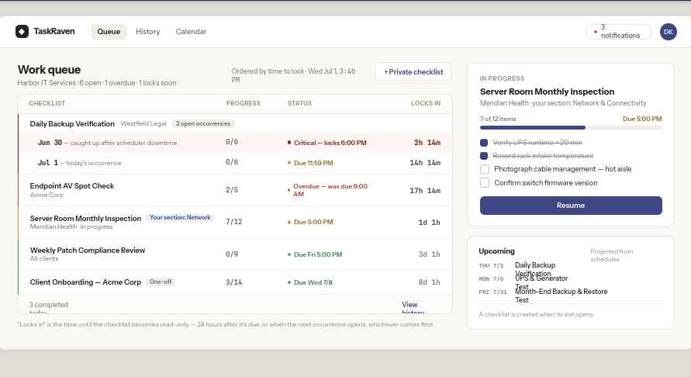This screenshot has width=691, height=377.
Task: Click the One-off tag
Action: tap(161, 282)
